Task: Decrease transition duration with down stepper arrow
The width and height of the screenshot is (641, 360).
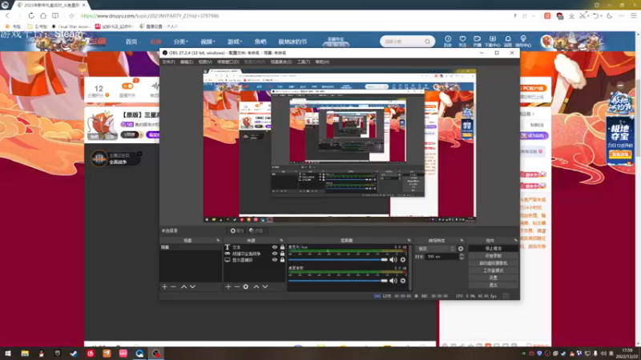Action: (462, 258)
